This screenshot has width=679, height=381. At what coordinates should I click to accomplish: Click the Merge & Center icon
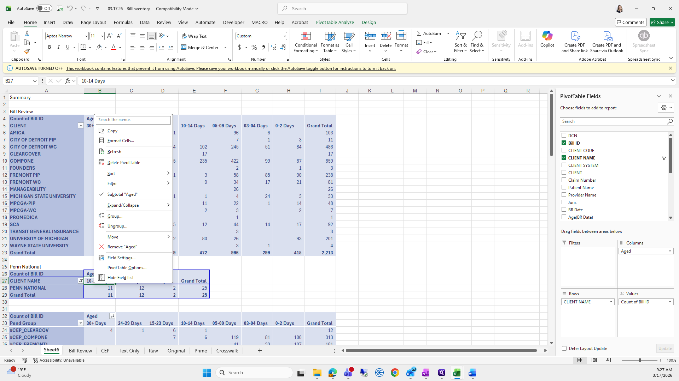(x=184, y=47)
